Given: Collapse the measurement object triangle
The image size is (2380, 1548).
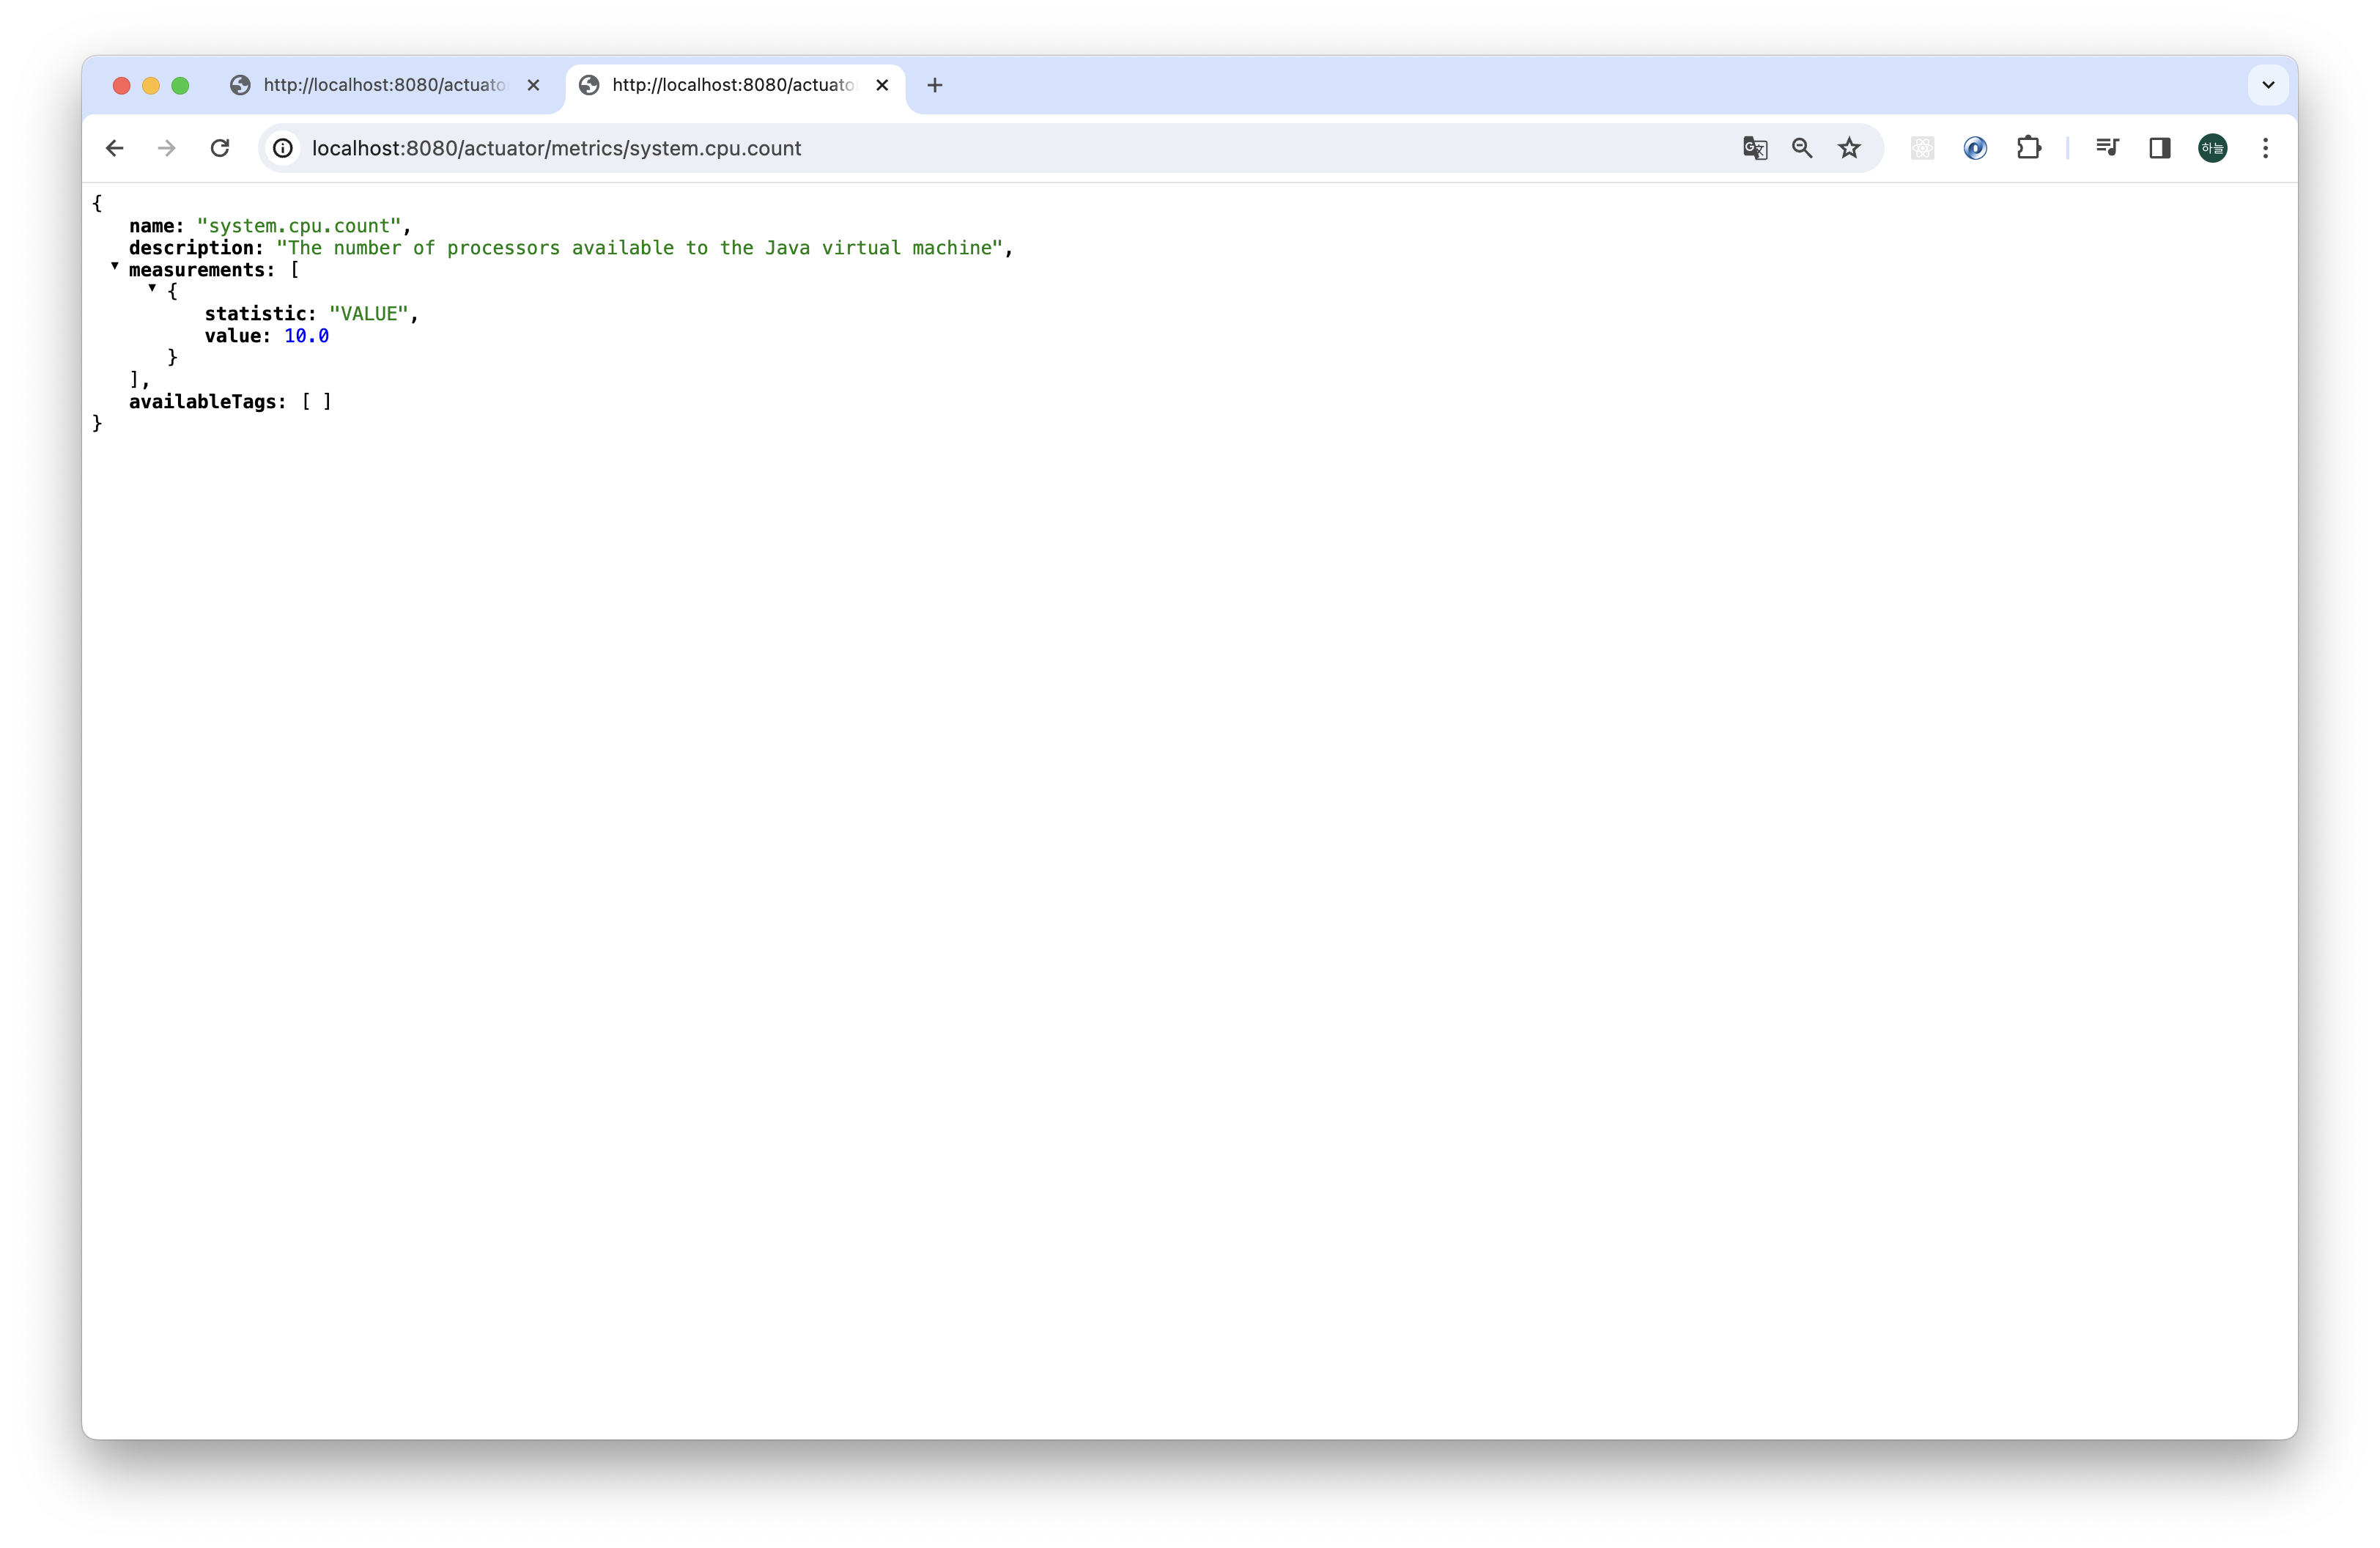Looking at the screenshot, I should point(152,288).
